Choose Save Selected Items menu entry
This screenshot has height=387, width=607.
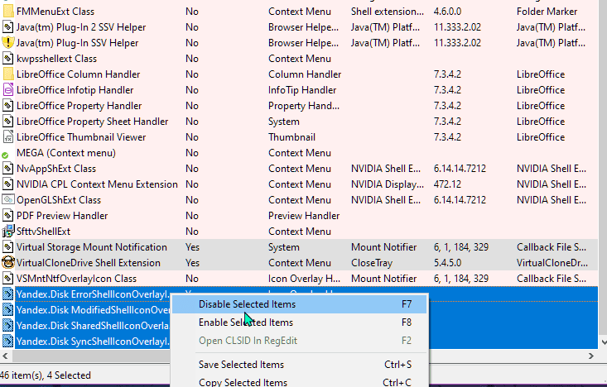299,365
